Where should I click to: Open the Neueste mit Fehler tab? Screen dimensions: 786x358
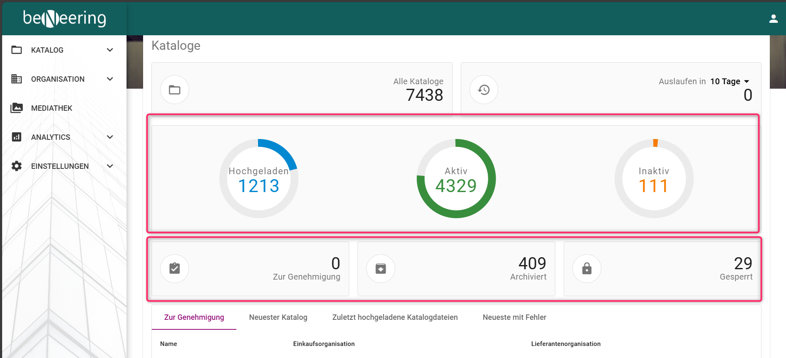514,317
